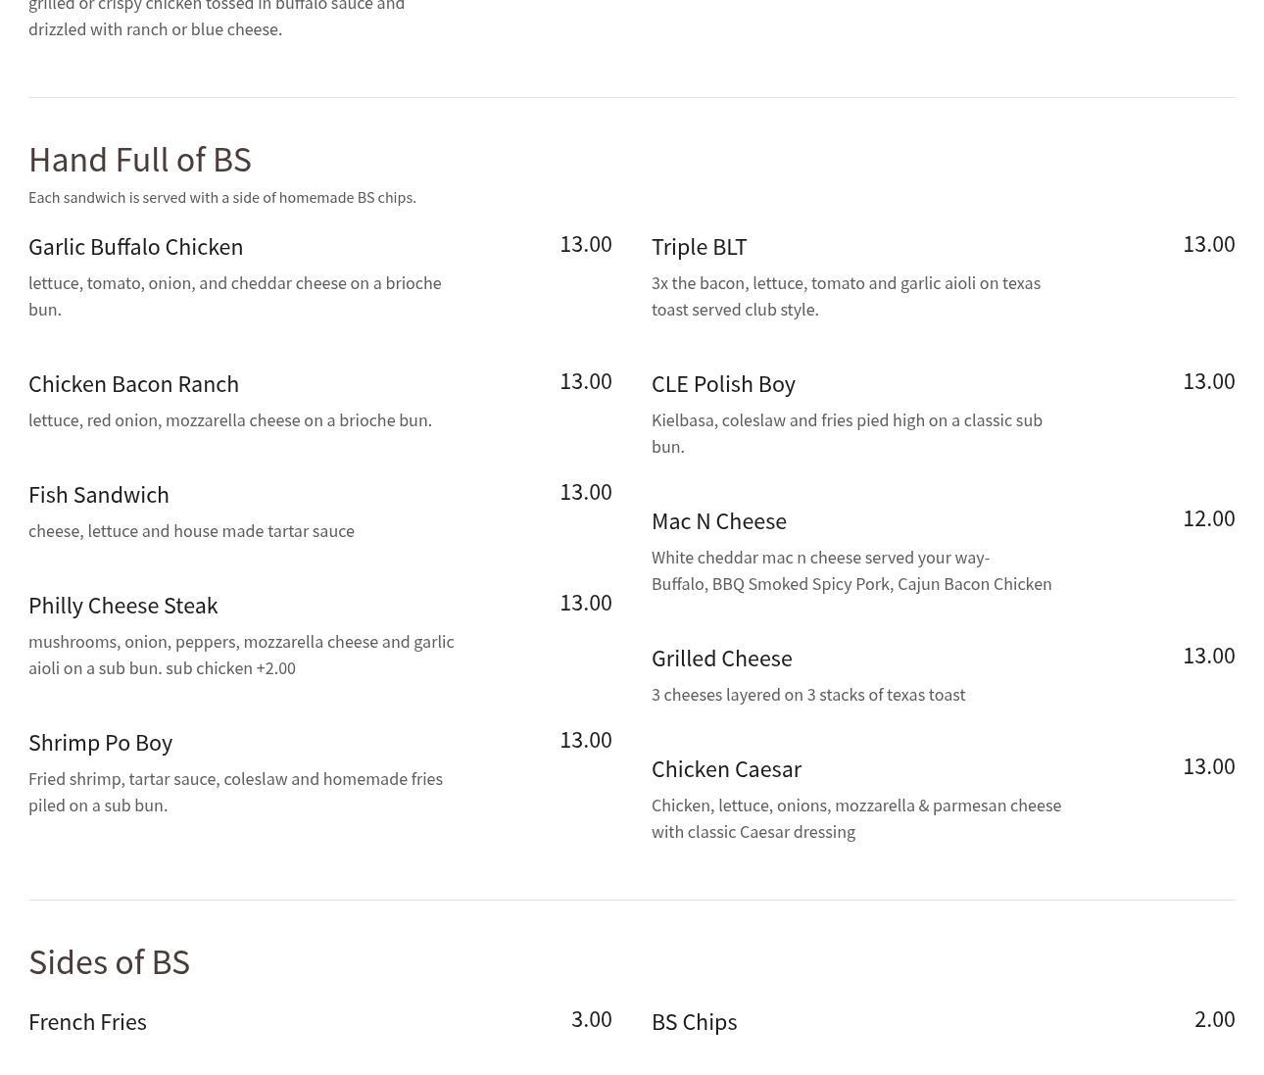Screen dimensions: 1264x1075
Task: Click the homemade BS chips subtitle
Action: (221, 198)
